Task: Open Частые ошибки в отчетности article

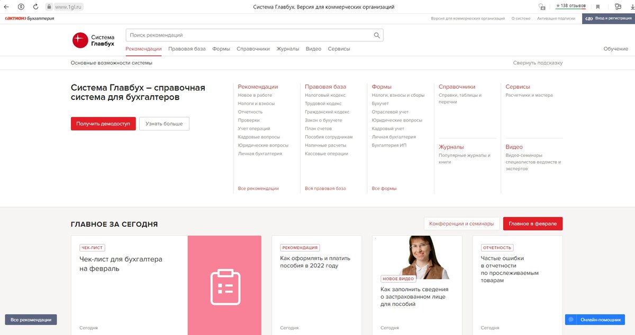Action: coord(510,269)
